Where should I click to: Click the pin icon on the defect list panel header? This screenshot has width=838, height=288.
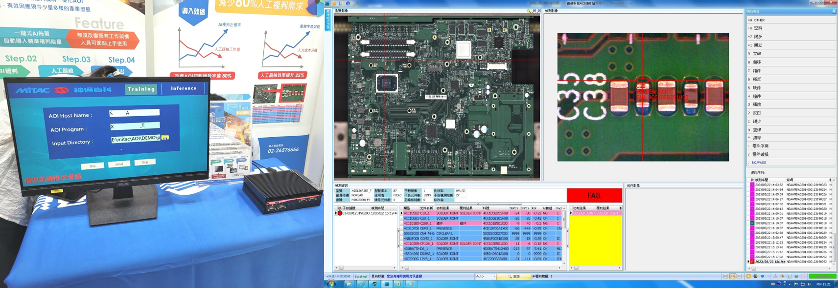(x=834, y=11)
